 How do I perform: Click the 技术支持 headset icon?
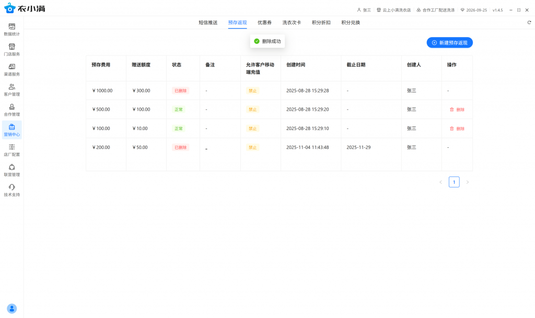(x=11, y=187)
